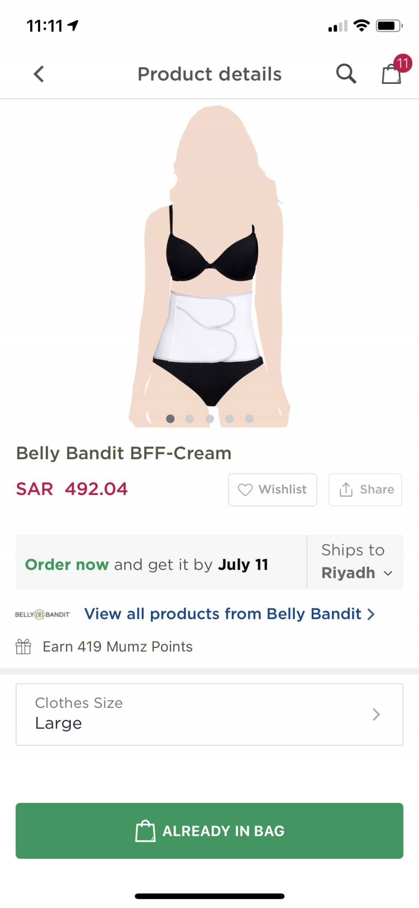This screenshot has height=908, width=419.
Task: Tap the bag icon in the green button
Action: (x=145, y=831)
